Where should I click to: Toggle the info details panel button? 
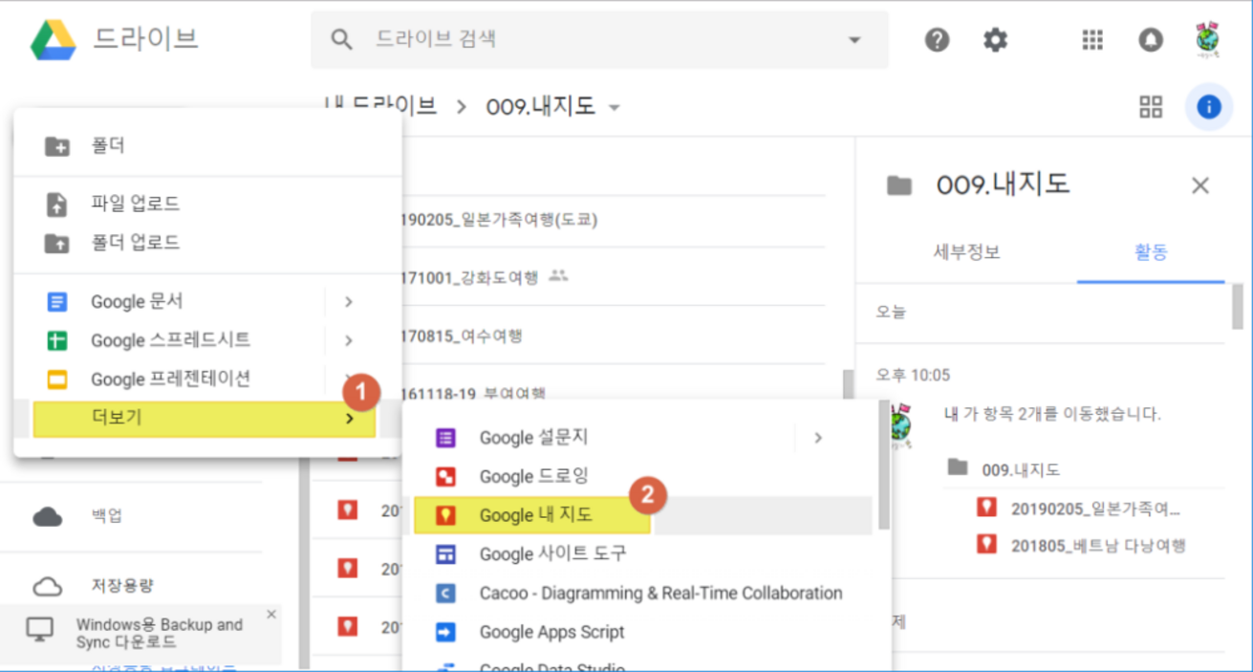click(x=1208, y=107)
